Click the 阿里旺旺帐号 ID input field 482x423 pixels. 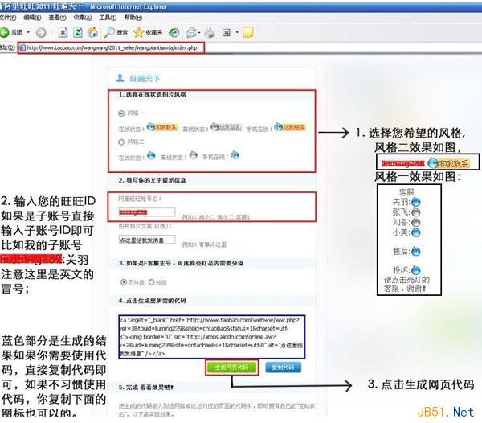(x=147, y=212)
